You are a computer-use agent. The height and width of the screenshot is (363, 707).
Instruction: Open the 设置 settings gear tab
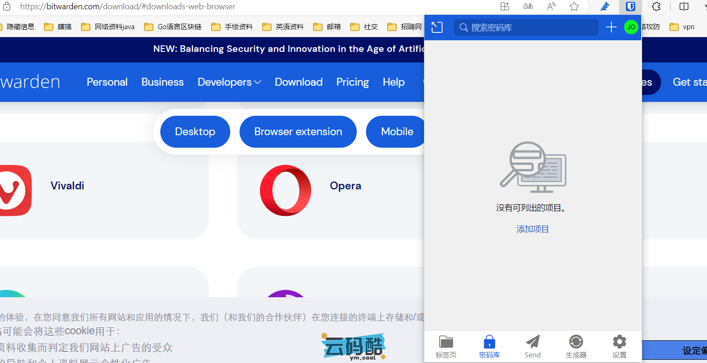[619, 347]
